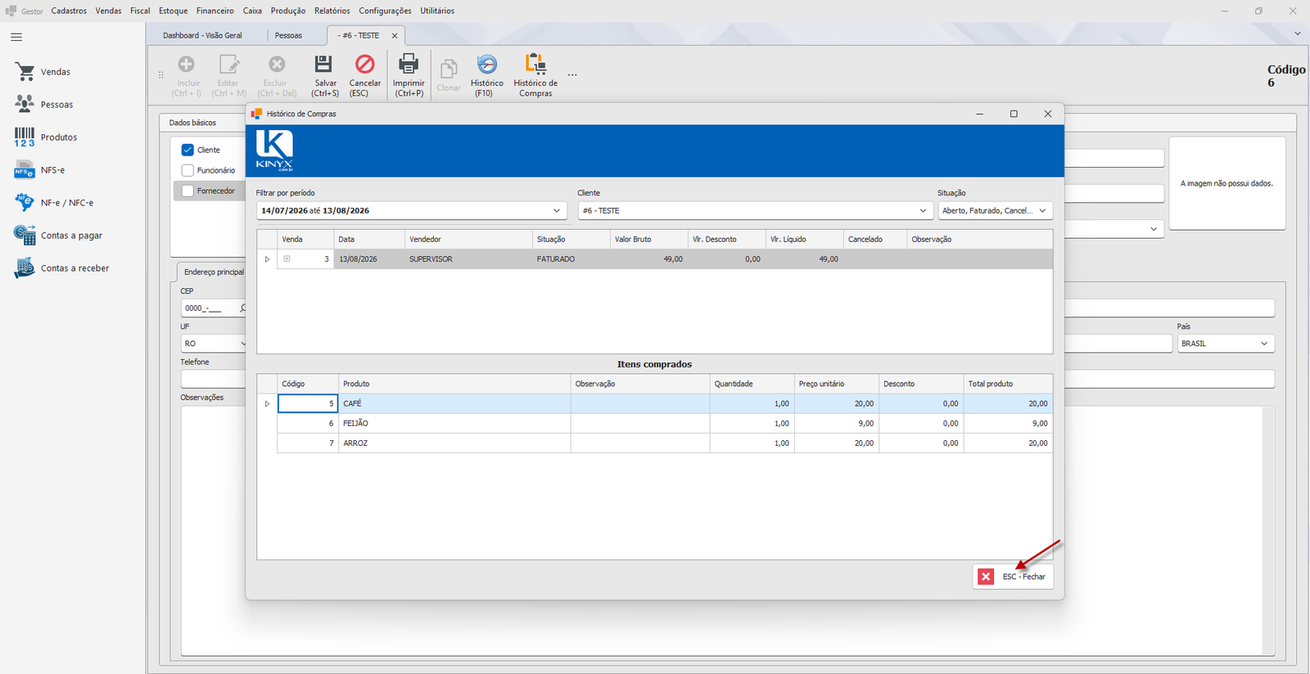
Task: Open Contas a receber sidebar icon
Action: point(25,267)
